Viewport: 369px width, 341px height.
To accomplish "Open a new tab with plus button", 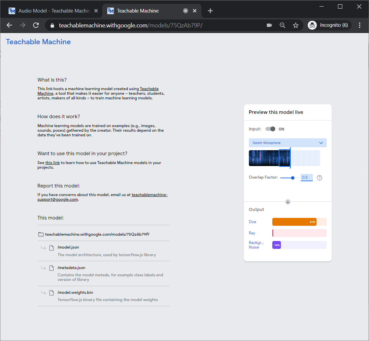I will coord(210,11).
